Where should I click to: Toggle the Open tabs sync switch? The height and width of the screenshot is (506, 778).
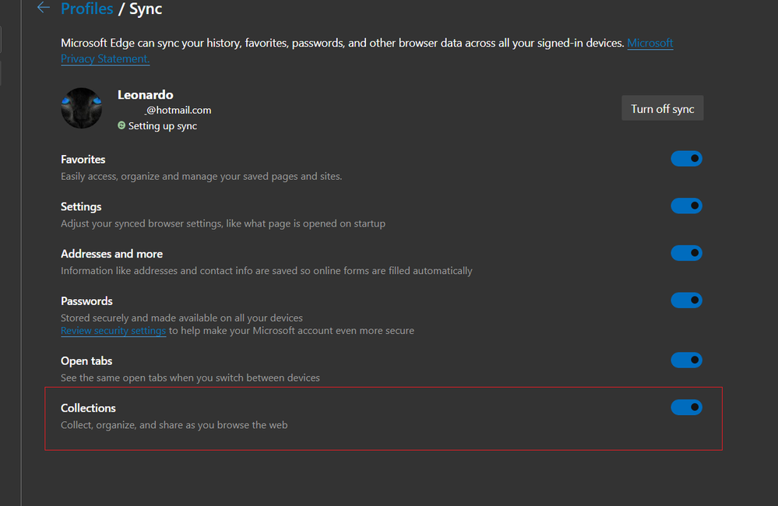(686, 360)
